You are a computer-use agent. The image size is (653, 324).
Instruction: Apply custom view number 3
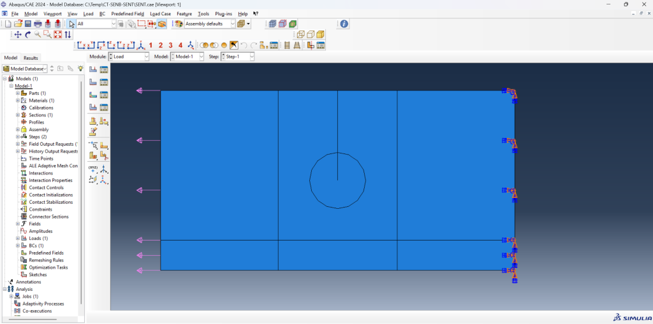pos(171,45)
